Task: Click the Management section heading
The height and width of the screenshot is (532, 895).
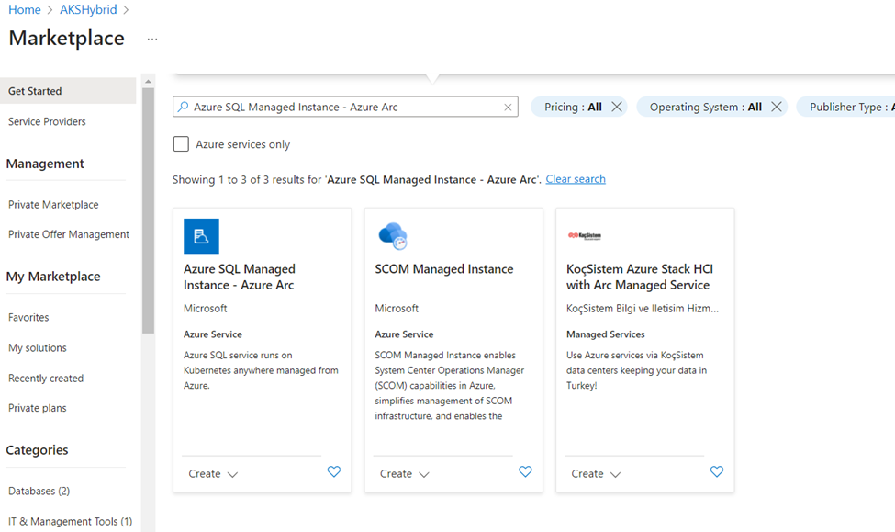Action: click(45, 164)
